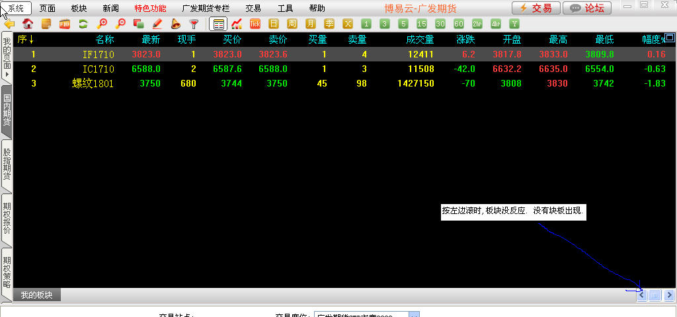Click the green refresh arrows icon

coord(83,24)
